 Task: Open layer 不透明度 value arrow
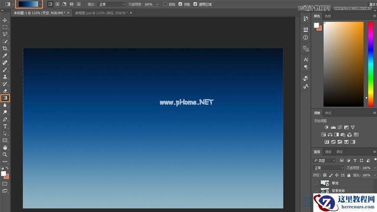(x=375, y=168)
